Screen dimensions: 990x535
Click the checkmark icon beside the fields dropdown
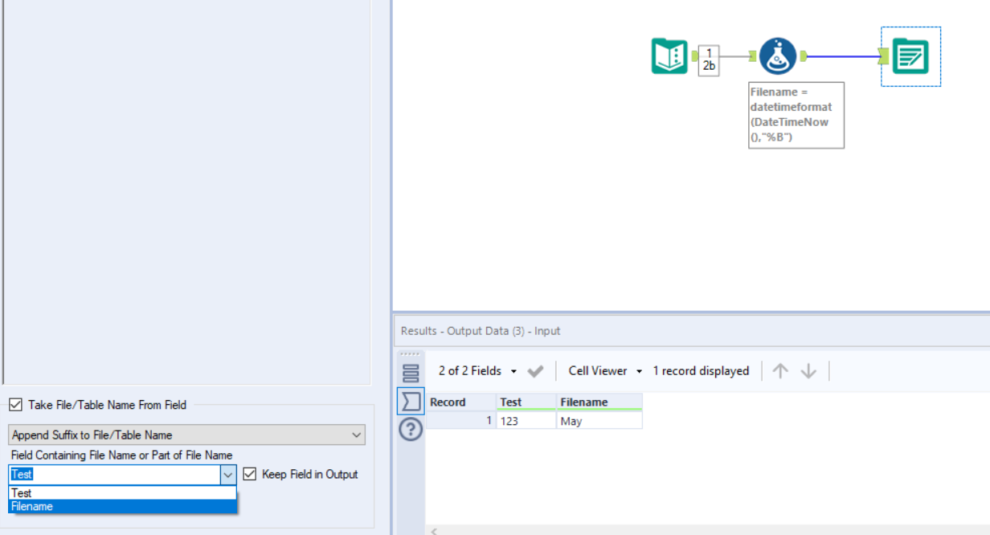(x=535, y=370)
